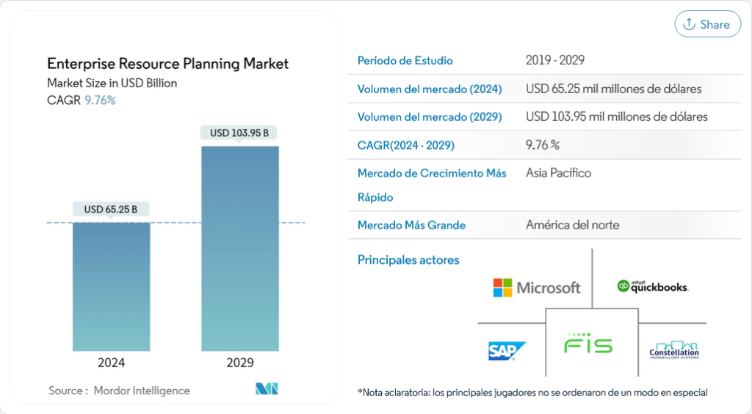This screenshot has height=414, width=752.
Task: Select the Período de Estudio row
Action: click(544, 61)
